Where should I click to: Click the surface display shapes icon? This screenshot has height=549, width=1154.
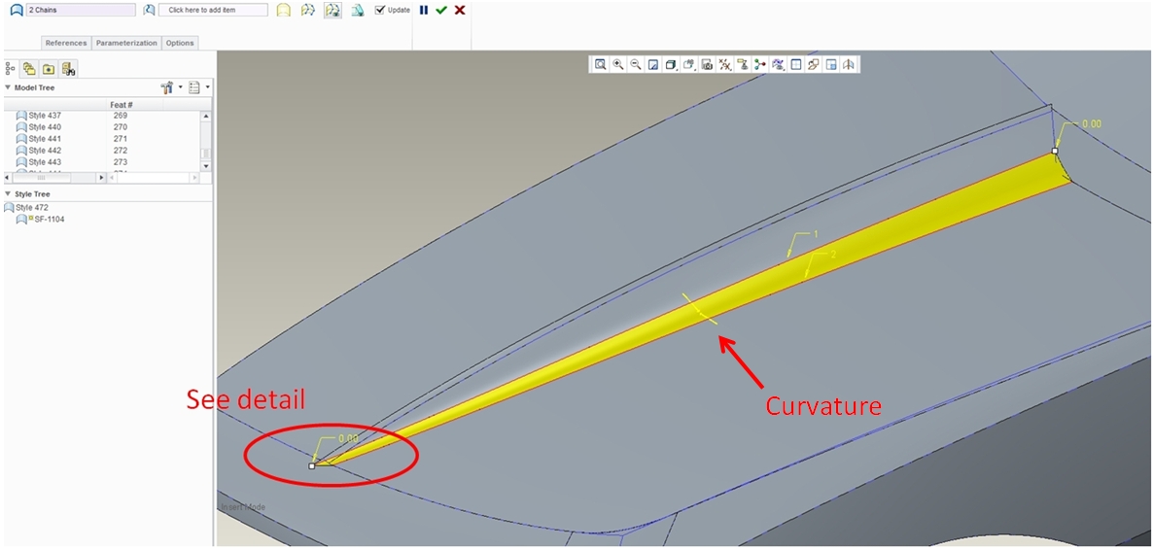click(x=814, y=65)
